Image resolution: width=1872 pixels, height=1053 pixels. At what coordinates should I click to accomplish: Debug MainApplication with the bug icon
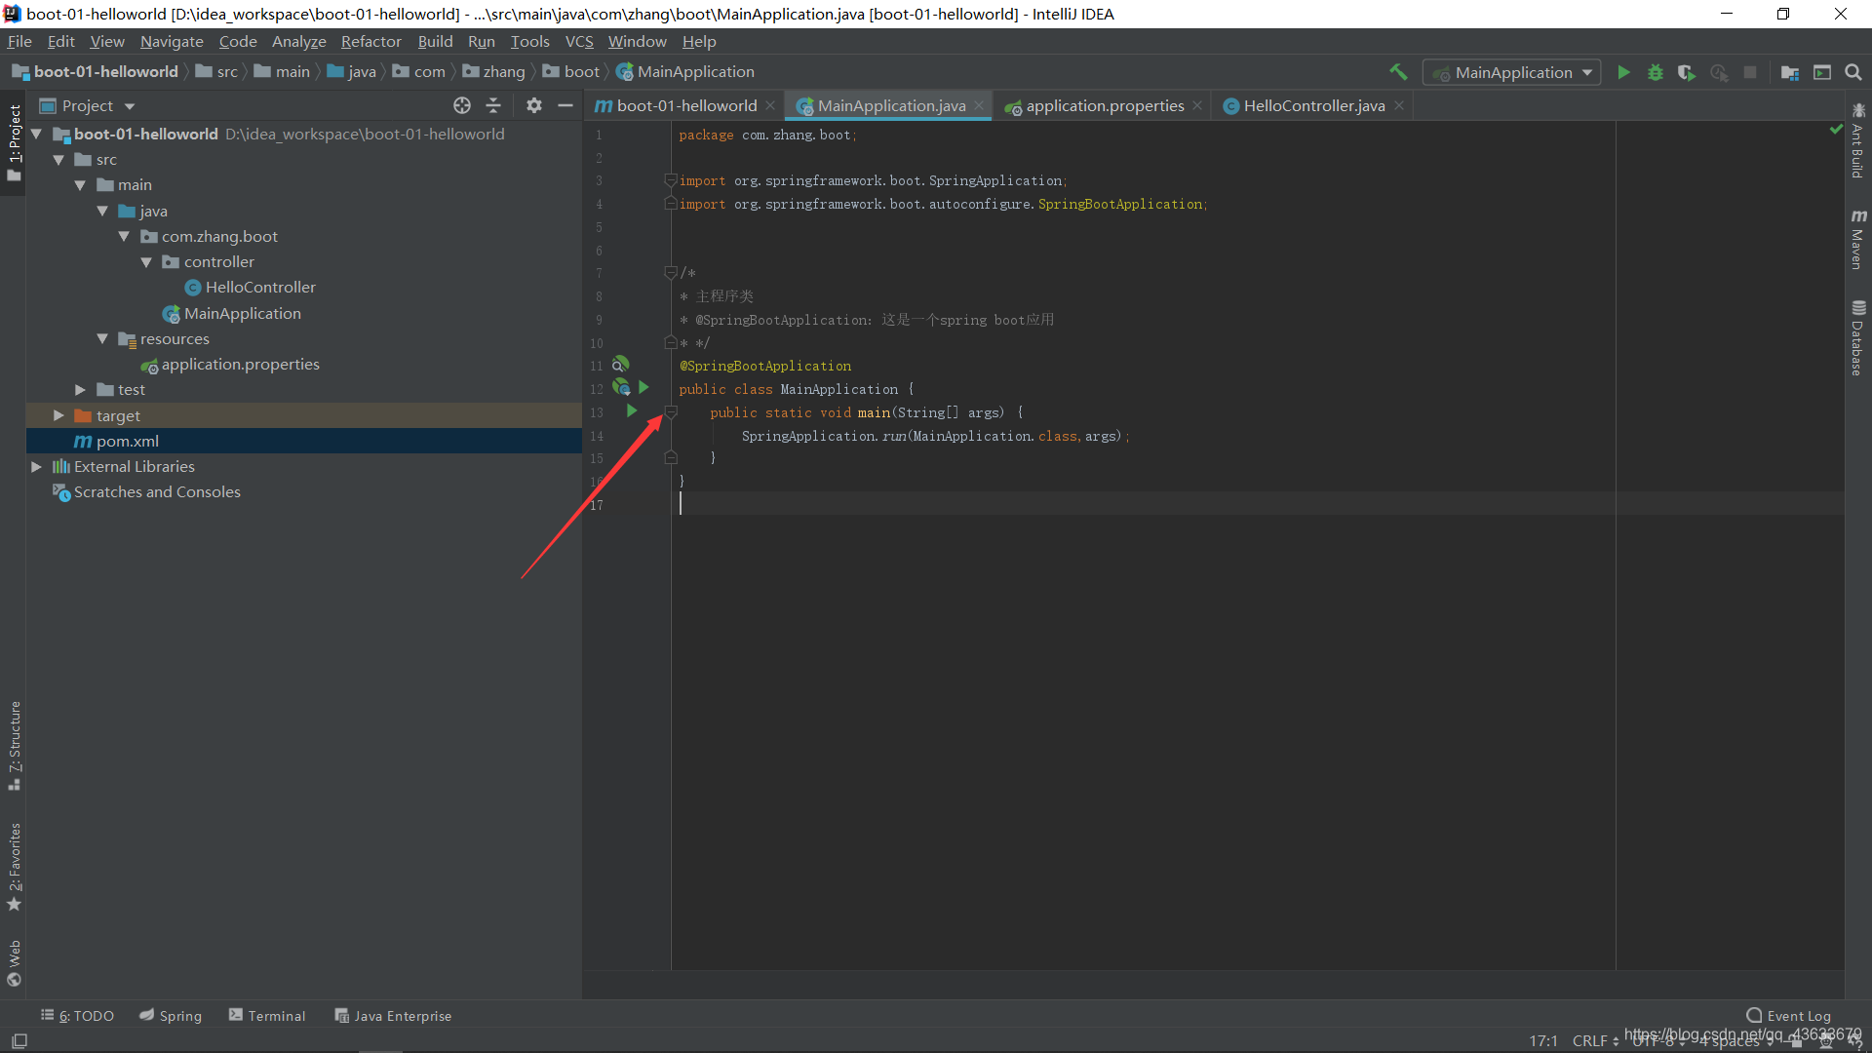click(1656, 72)
